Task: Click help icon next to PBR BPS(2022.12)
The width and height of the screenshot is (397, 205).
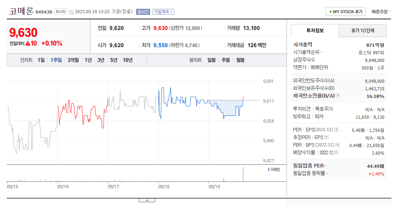Action: (x=337, y=145)
